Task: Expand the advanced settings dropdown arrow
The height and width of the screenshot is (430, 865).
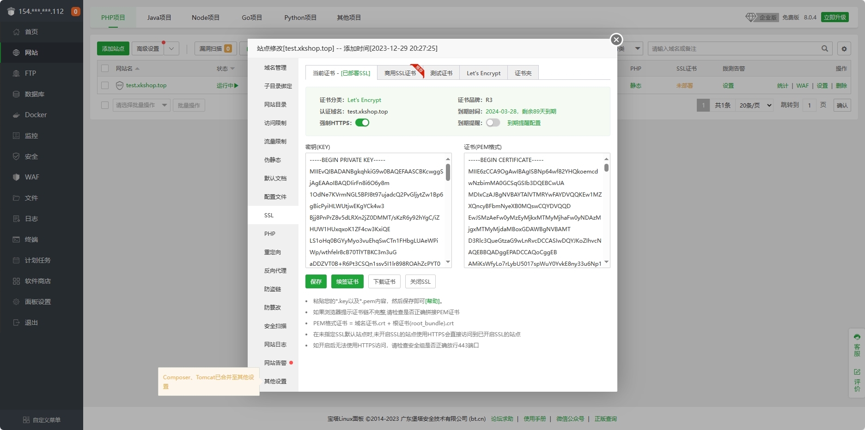Action: tap(171, 48)
